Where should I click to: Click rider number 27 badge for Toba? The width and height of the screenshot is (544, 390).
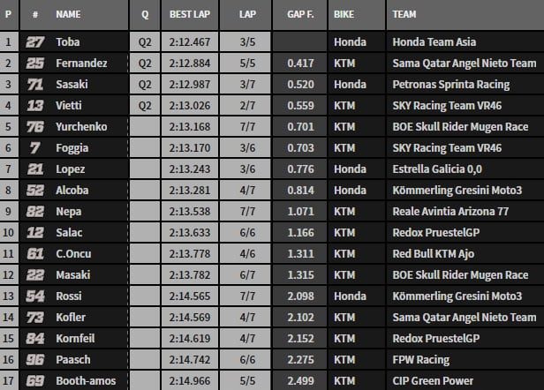(x=34, y=41)
